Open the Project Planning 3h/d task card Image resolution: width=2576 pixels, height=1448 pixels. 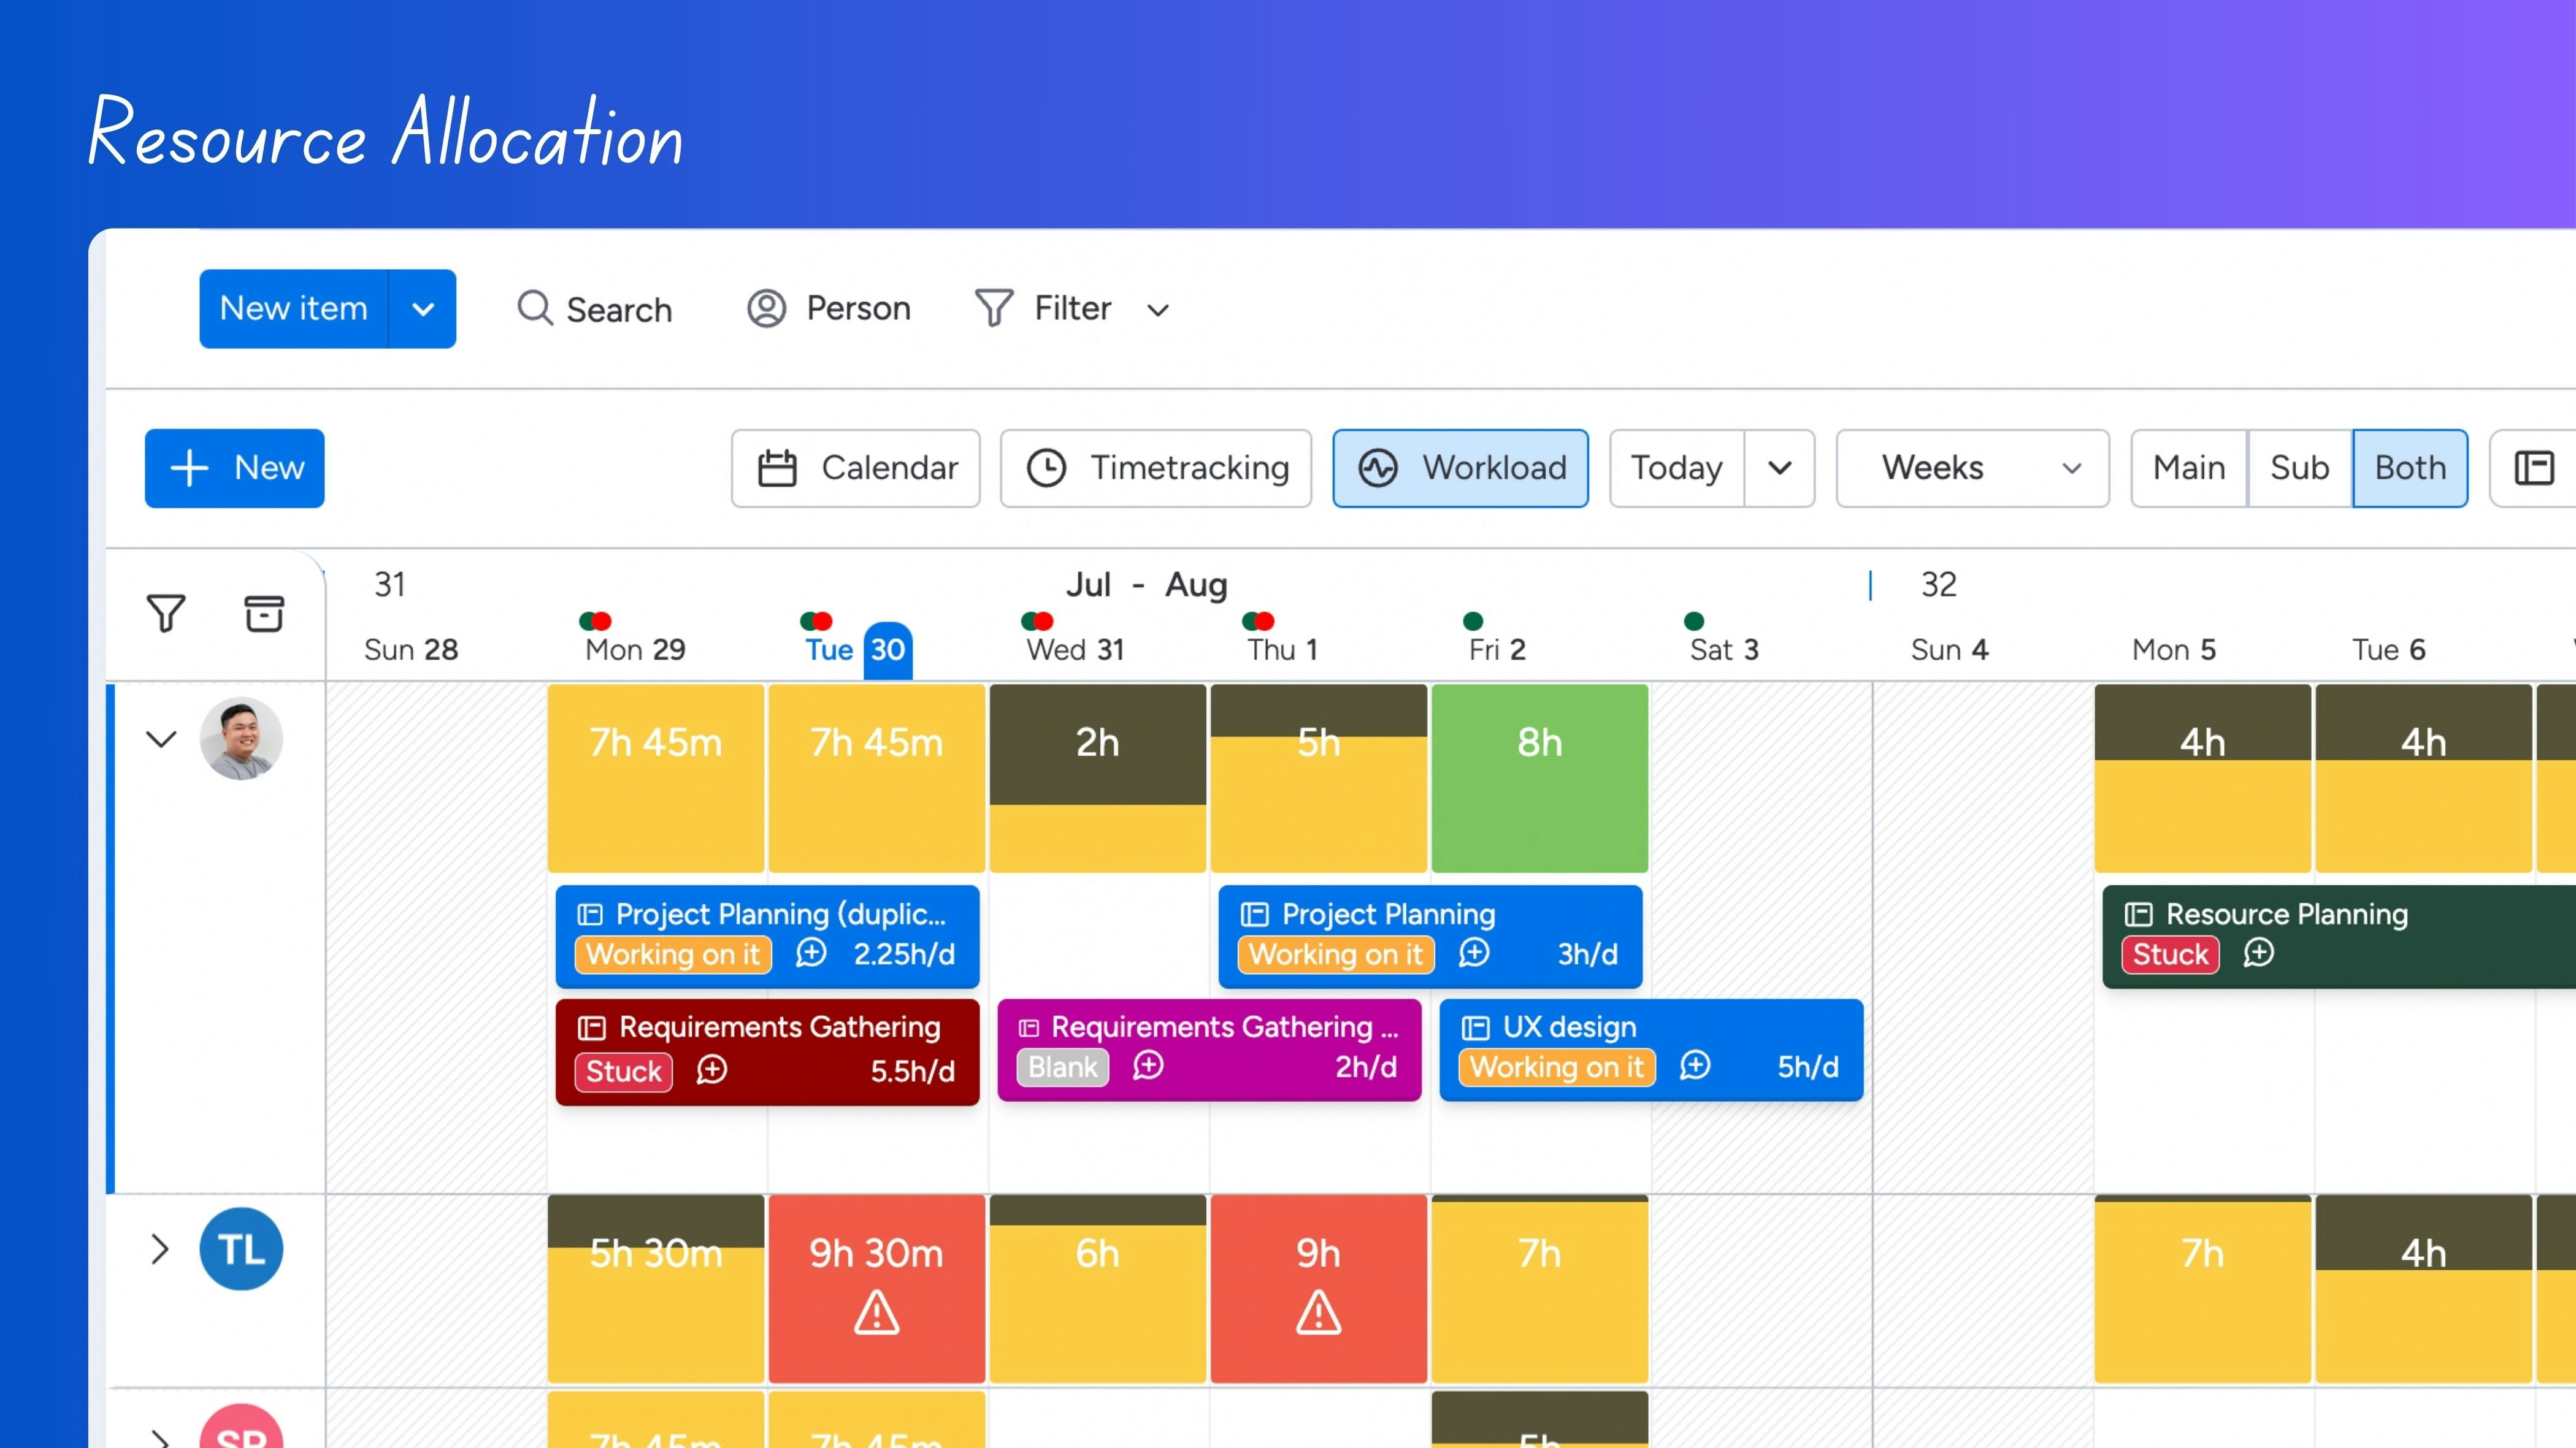click(x=1431, y=936)
